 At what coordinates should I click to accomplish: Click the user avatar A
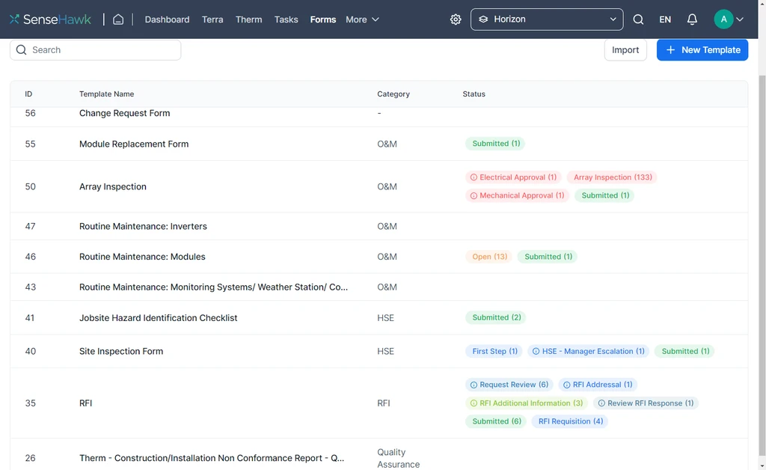(x=723, y=19)
